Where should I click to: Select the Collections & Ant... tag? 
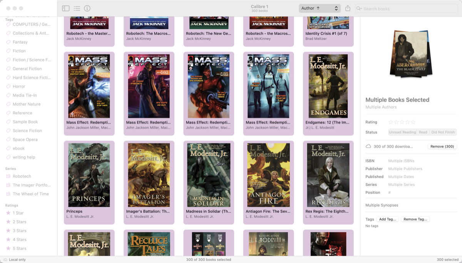click(31, 33)
